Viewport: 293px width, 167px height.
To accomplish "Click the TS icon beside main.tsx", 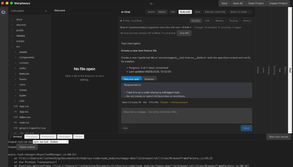I will tap(15, 122).
